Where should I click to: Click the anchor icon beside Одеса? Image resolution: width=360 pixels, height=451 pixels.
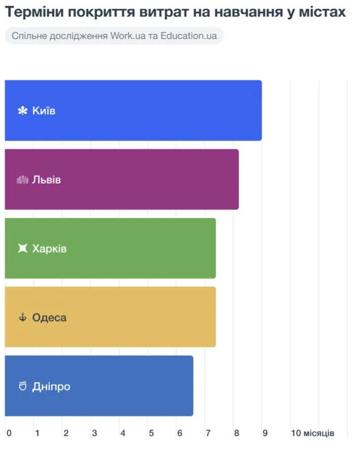(23, 318)
